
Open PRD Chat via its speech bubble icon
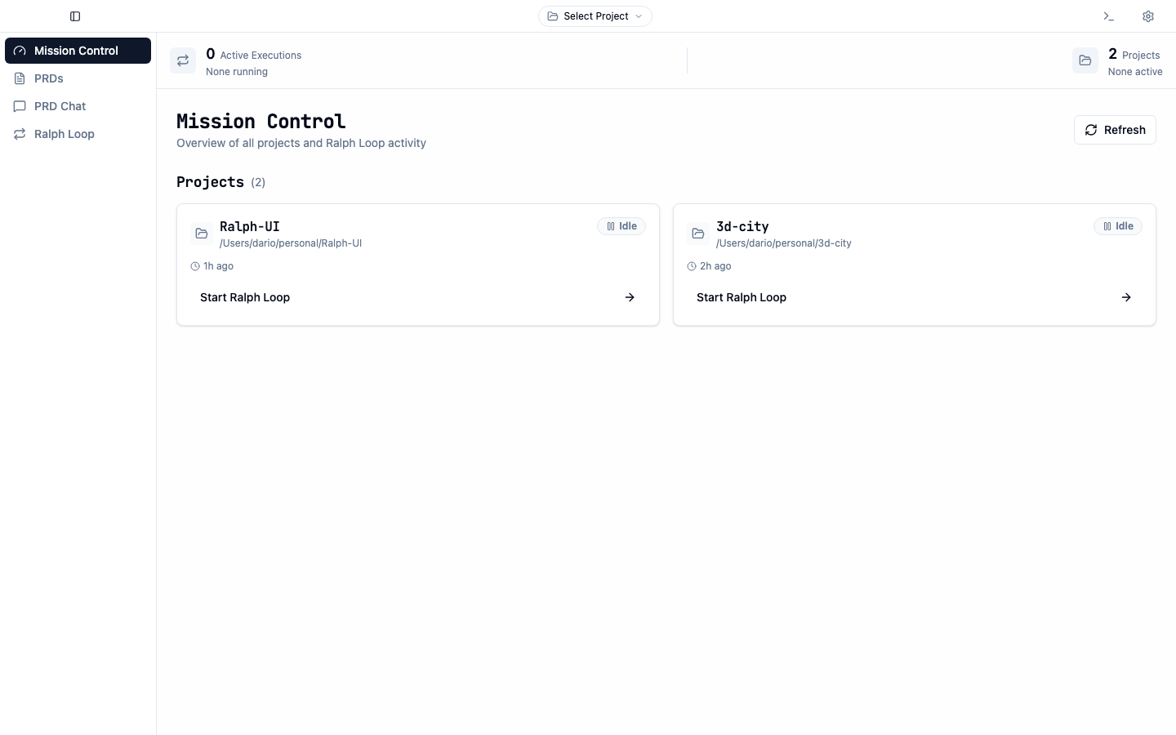pos(20,106)
